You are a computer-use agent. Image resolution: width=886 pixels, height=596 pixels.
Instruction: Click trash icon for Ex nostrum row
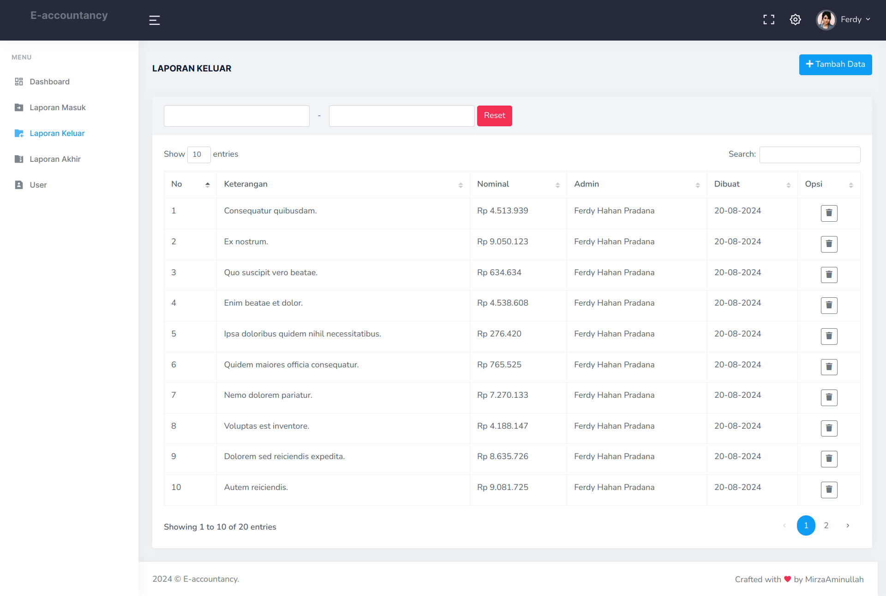(x=829, y=244)
